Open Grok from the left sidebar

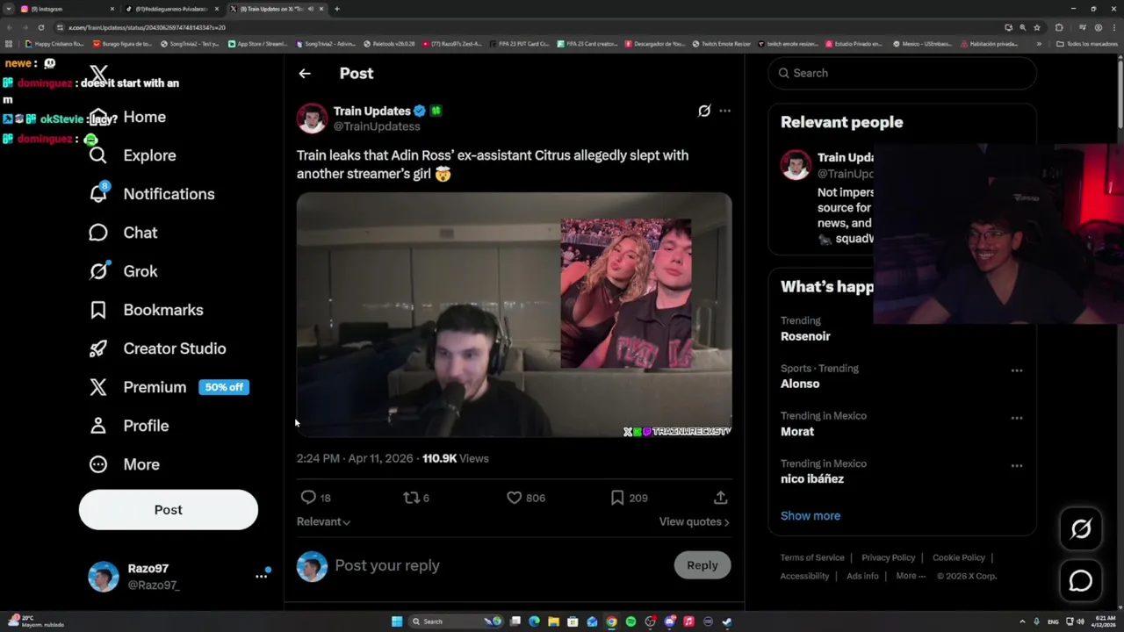click(123, 271)
